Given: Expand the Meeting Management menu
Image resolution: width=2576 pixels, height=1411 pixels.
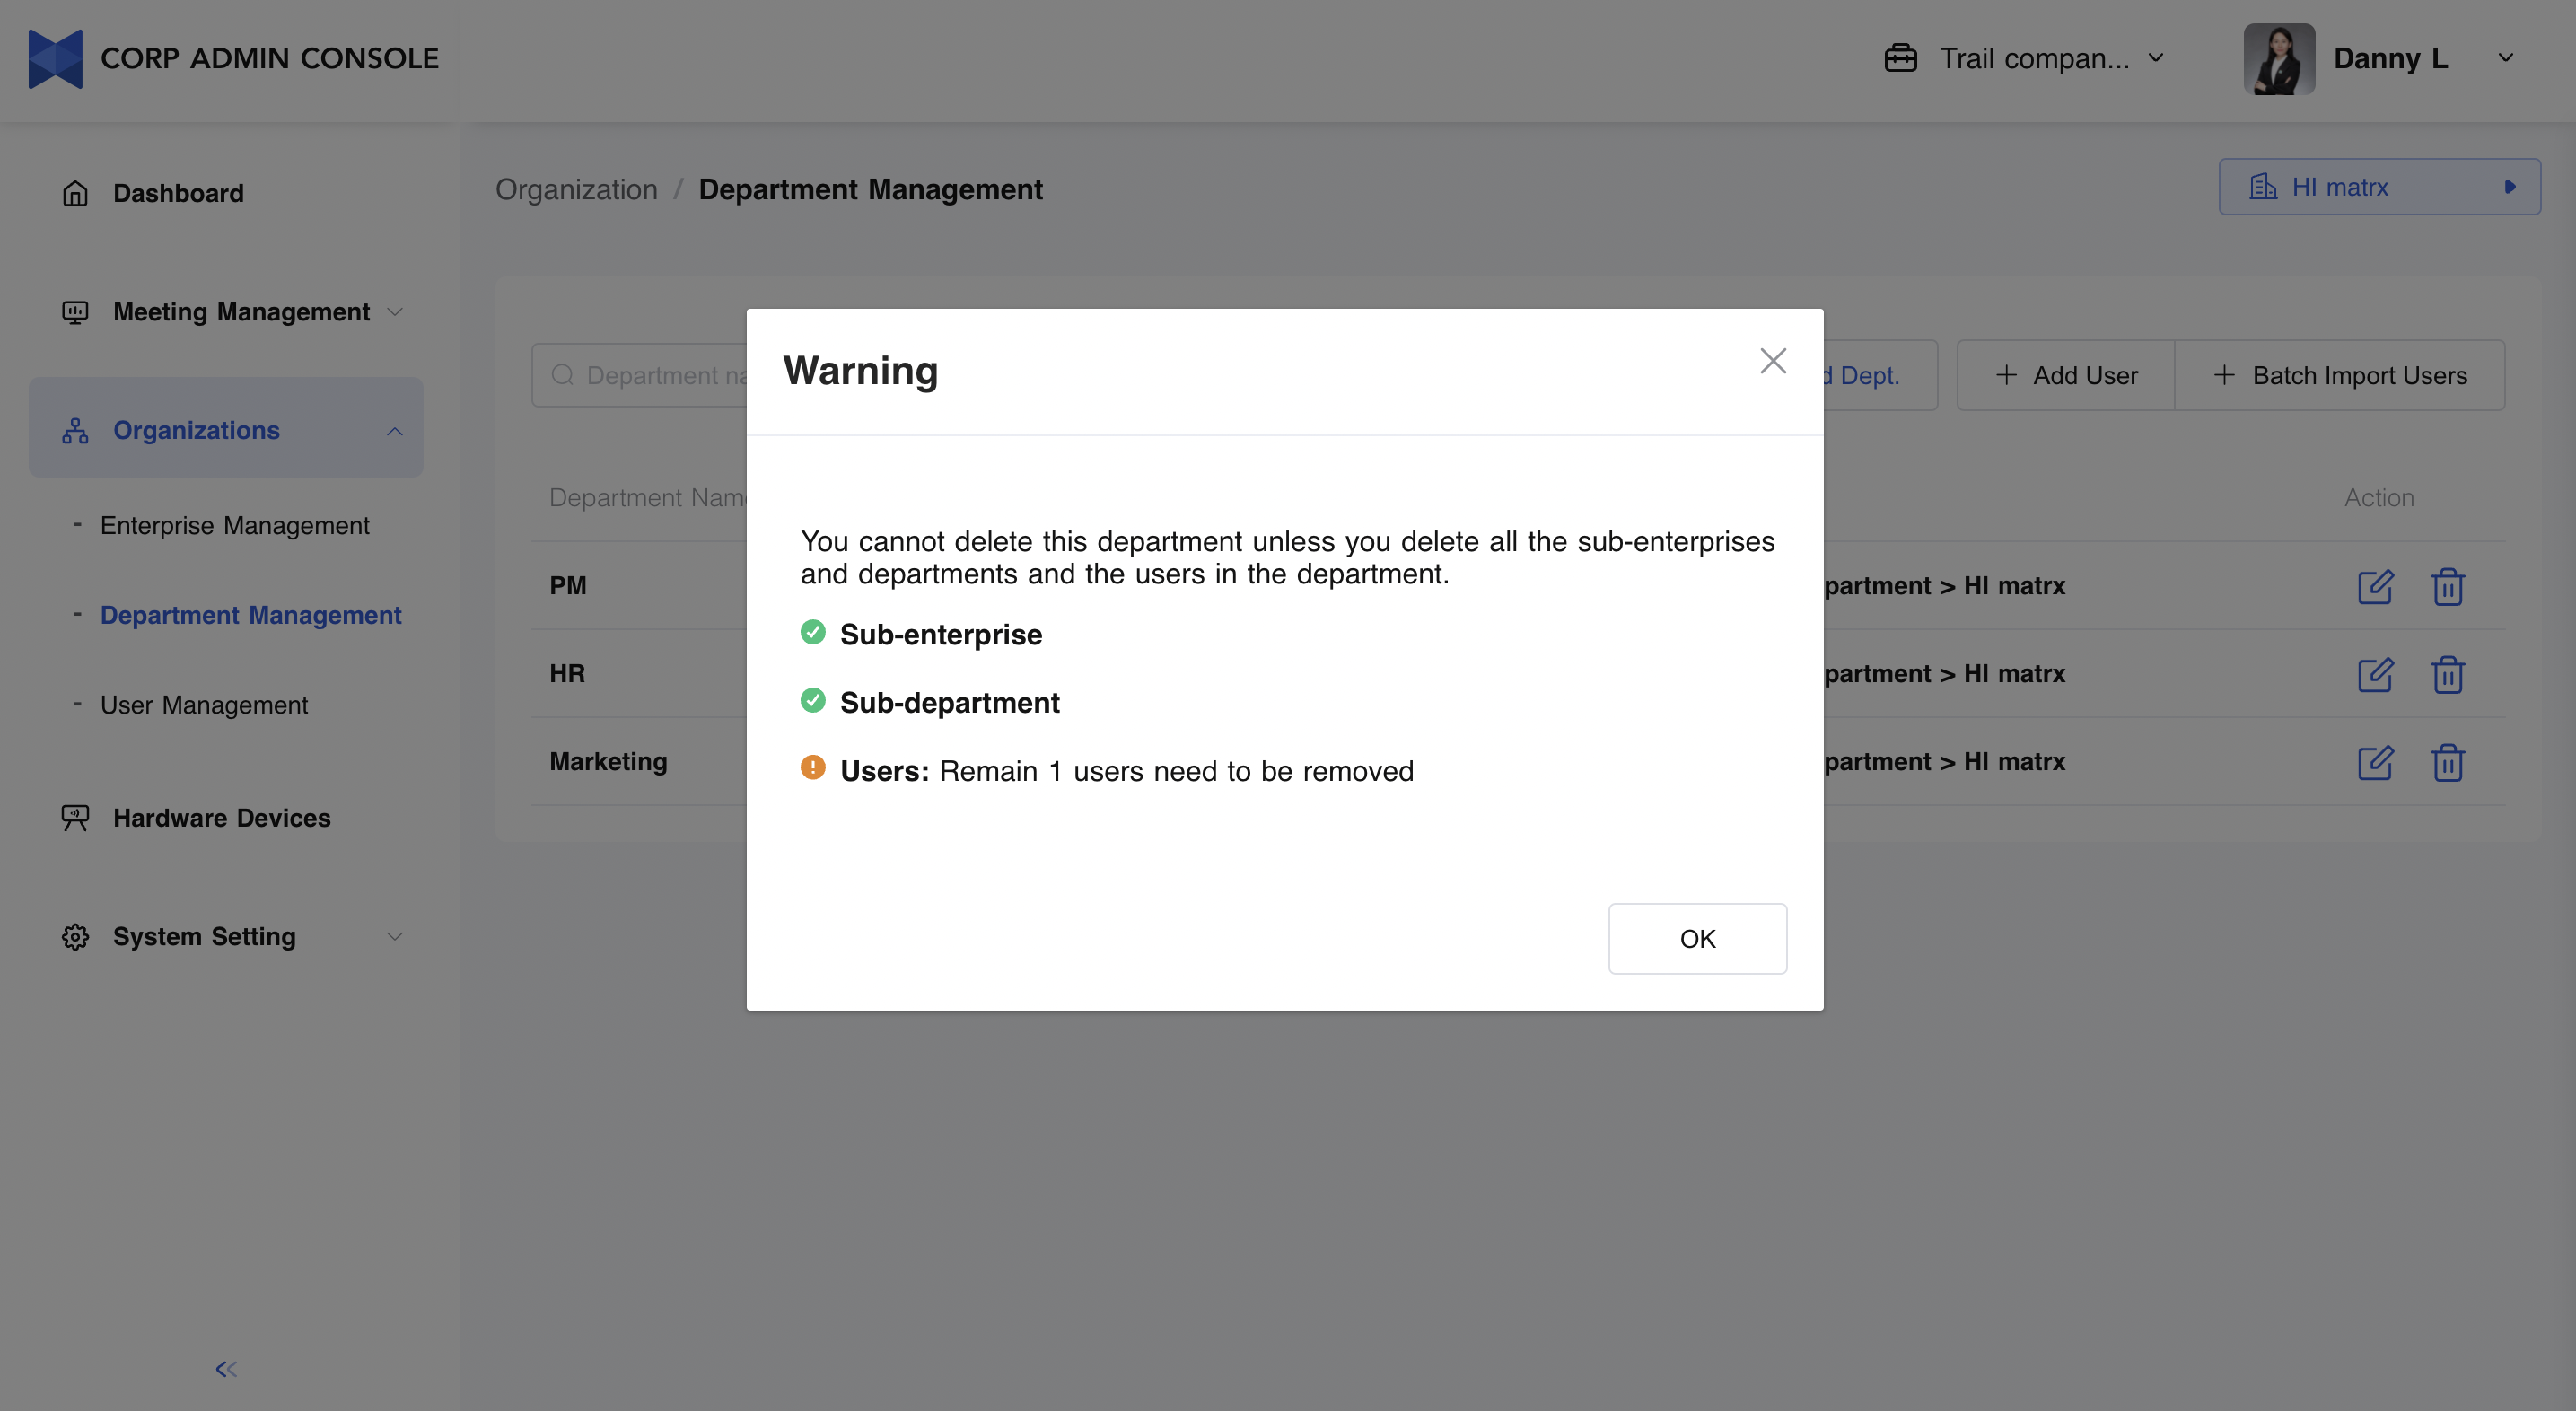Looking at the screenshot, I should 241,312.
